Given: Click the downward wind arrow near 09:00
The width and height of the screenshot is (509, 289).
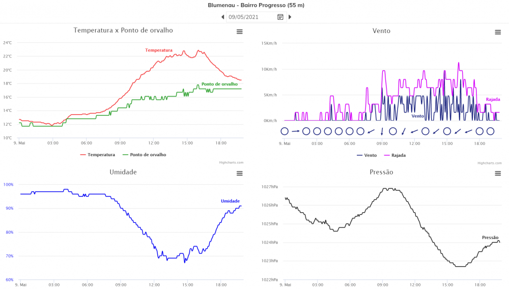Looking at the screenshot, I should tap(382, 131).
